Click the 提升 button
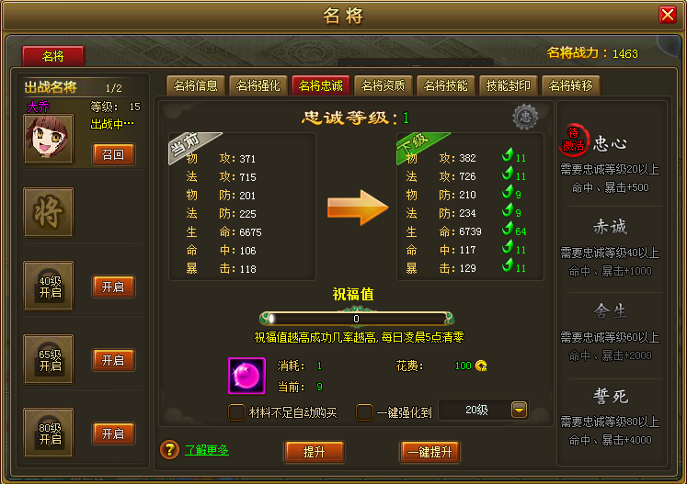Screen dimensions: 687x484 click(x=315, y=452)
